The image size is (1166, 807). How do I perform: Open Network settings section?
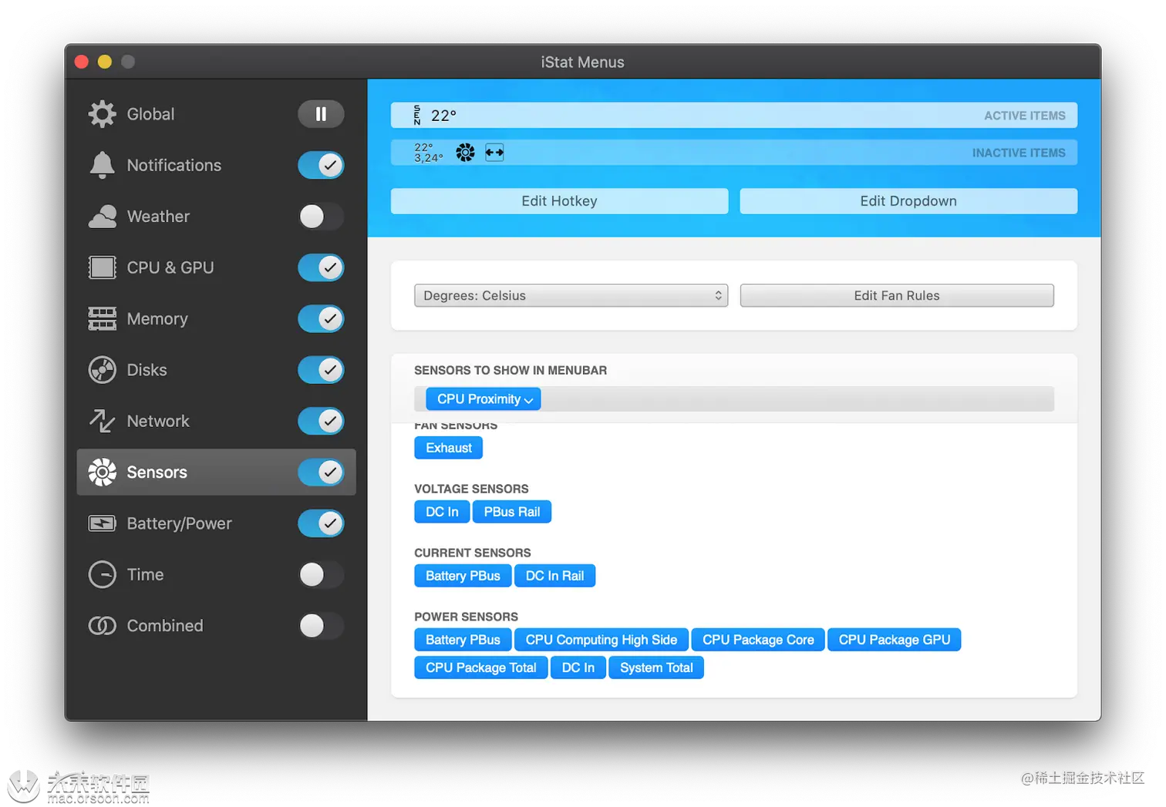tap(216, 421)
